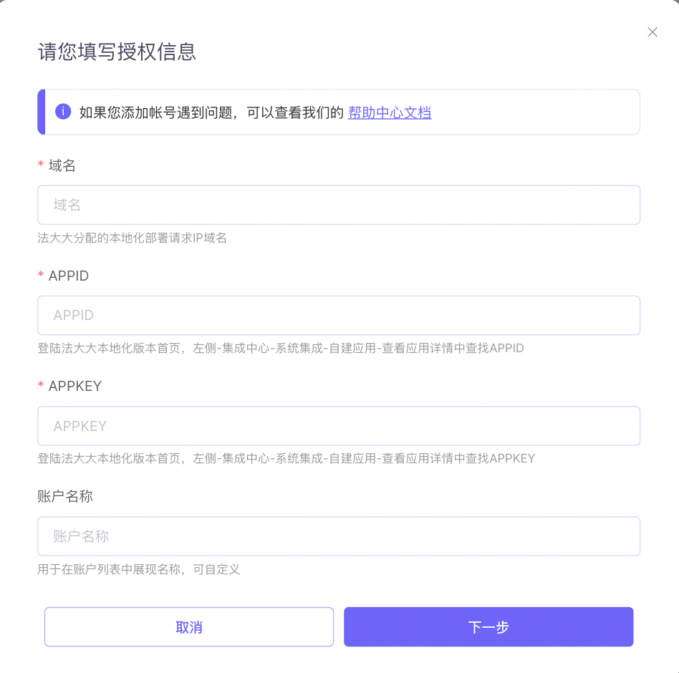679x673 pixels.
Task: Click the red asterisk beside APPID label
Action: point(41,274)
